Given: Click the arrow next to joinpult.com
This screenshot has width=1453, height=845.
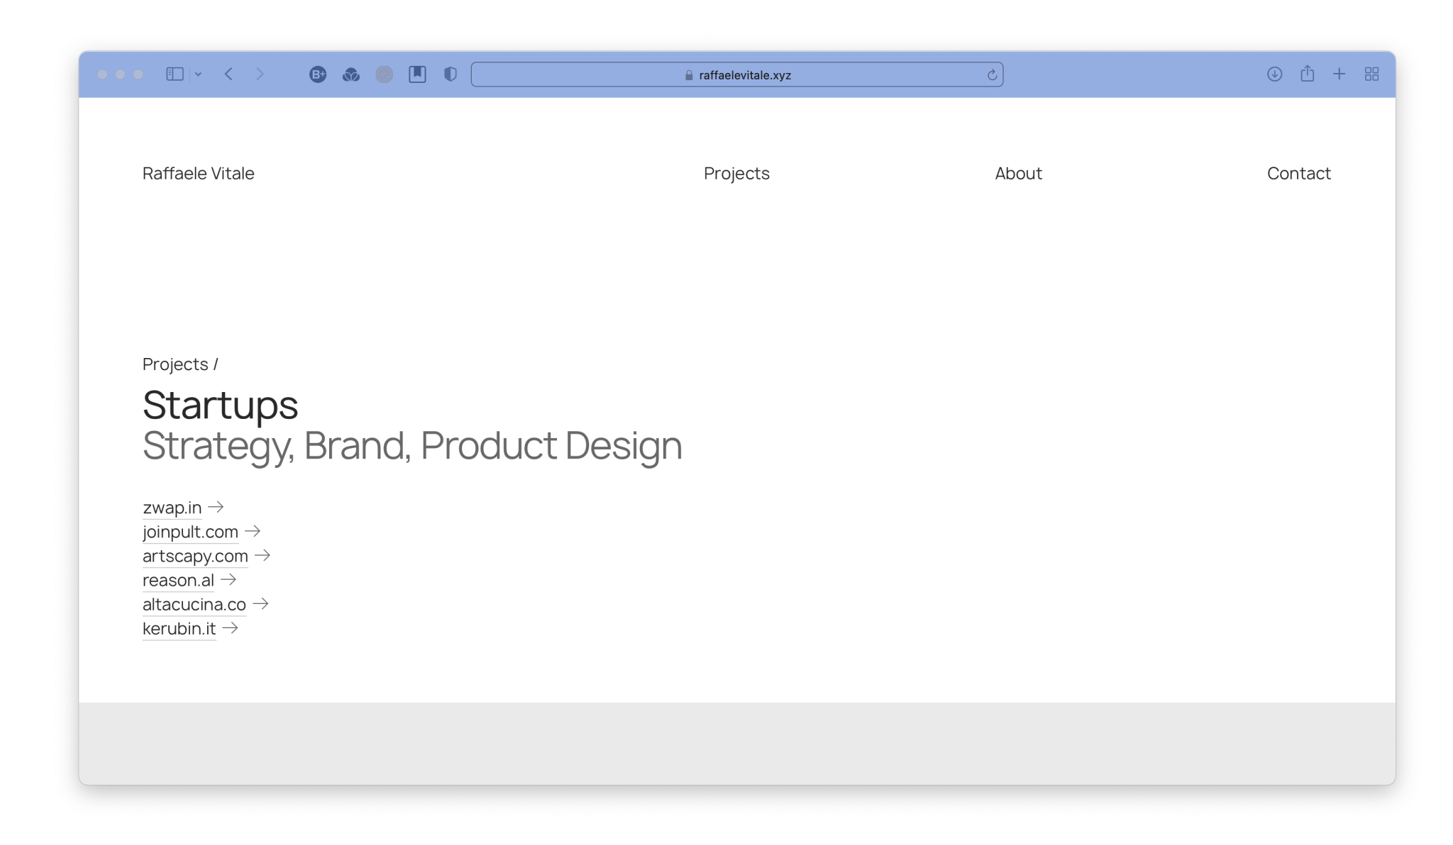Looking at the screenshot, I should (253, 531).
